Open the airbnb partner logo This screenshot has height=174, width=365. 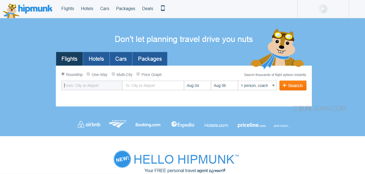click(x=89, y=124)
